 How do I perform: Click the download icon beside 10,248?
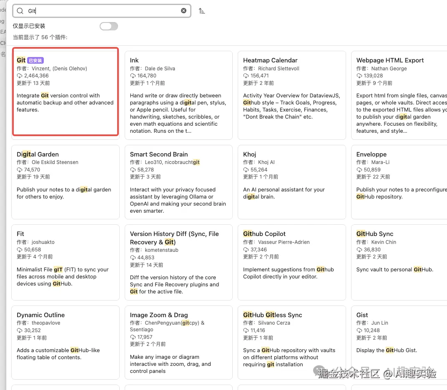pyautogui.click(x=359, y=330)
